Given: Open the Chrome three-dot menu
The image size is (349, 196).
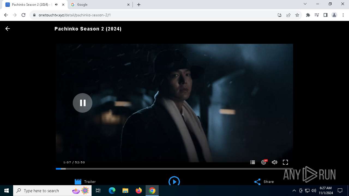Looking at the screenshot, I should click(343, 15).
